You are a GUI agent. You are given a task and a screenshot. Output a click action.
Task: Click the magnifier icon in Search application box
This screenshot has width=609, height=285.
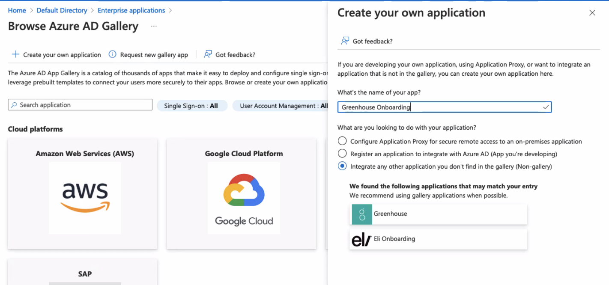(x=14, y=105)
